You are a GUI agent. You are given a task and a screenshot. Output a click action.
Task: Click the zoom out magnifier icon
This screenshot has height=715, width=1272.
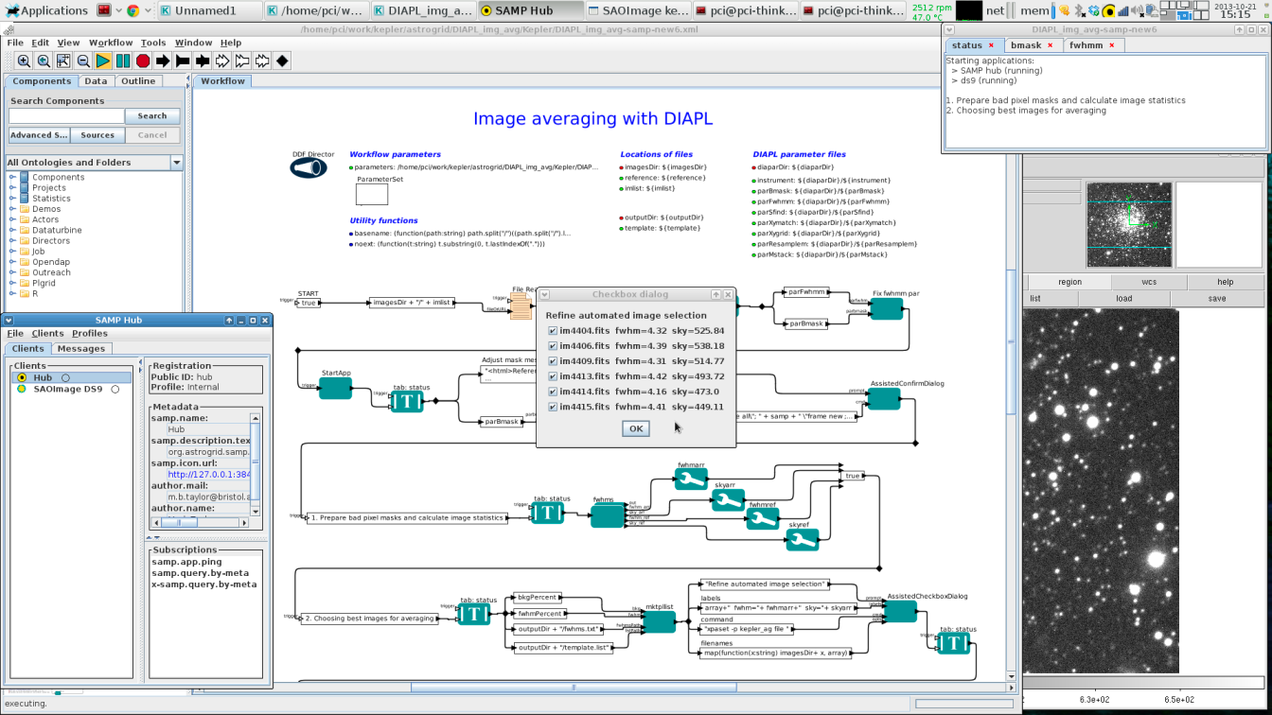coord(83,61)
